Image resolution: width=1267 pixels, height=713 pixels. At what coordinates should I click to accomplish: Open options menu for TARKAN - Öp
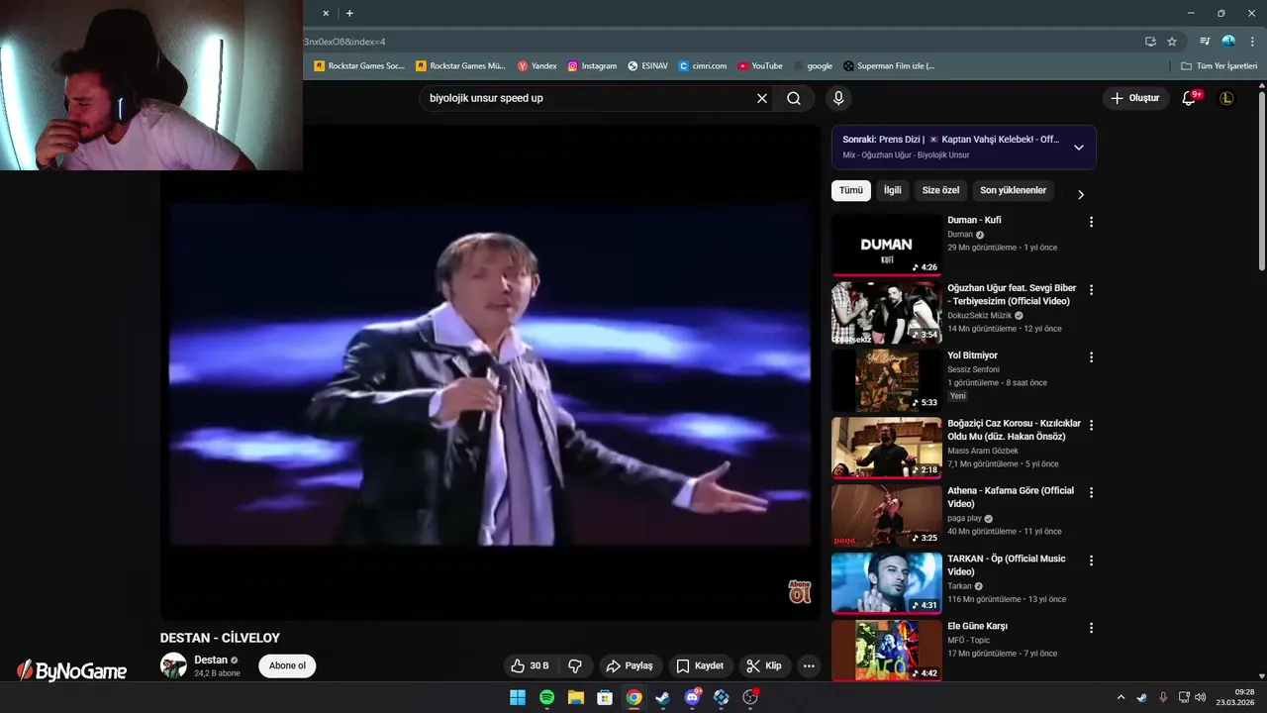click(x=1092, y=560)
